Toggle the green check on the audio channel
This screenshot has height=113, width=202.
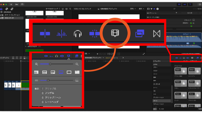click(x=194, y=43)
